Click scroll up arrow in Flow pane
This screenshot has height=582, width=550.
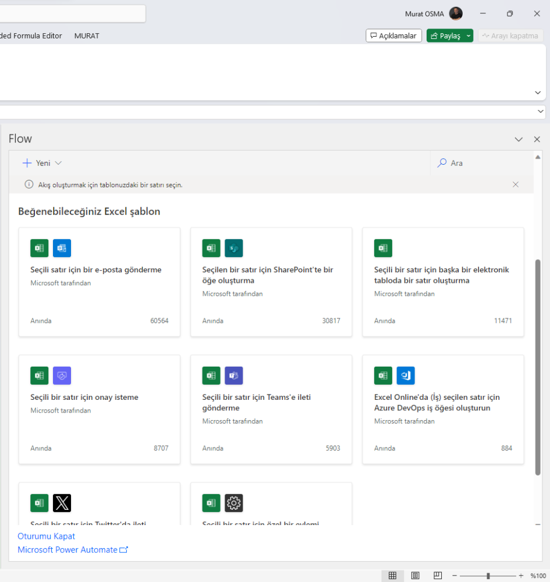point(538,157)
